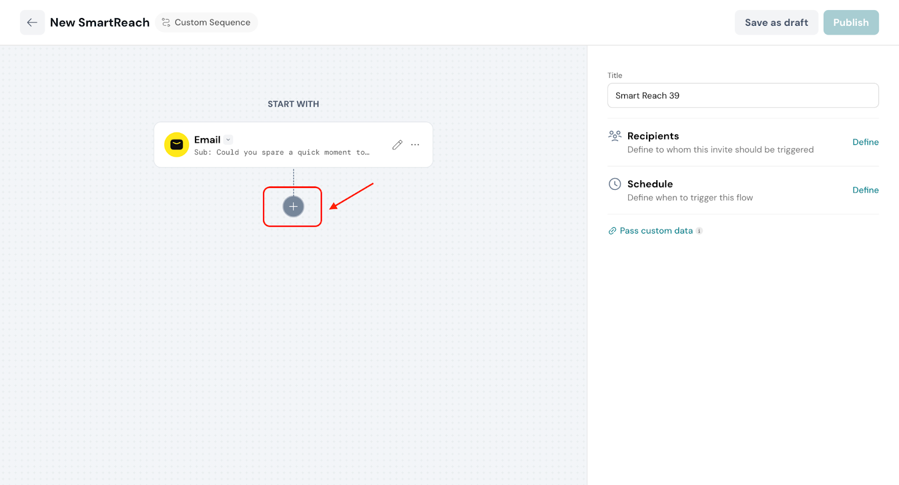Viewport: 899px width, 485px height.
Task: Click the New SmartReach page title
Action: coord(100,22)
